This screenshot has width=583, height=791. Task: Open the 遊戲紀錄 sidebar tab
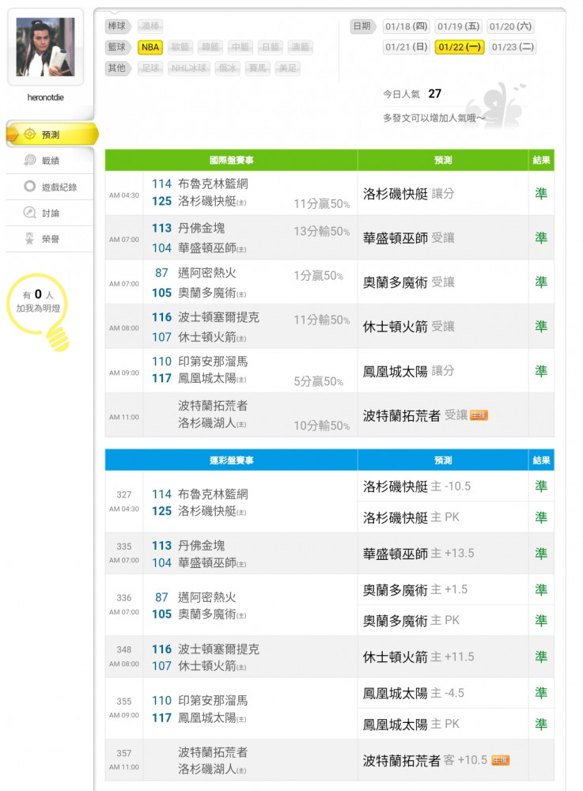click(49, 187)
